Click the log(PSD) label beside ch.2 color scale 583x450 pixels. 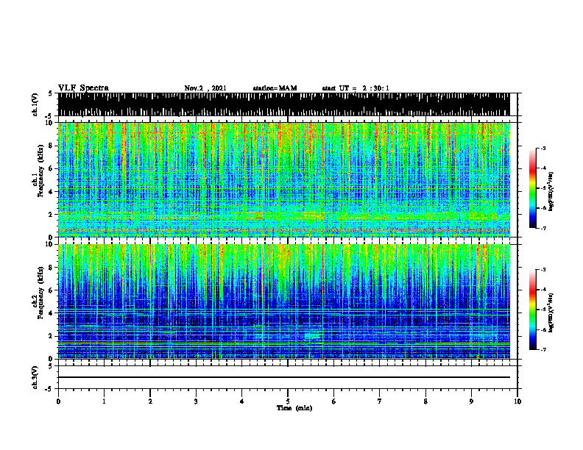click(x=551, y=313)
